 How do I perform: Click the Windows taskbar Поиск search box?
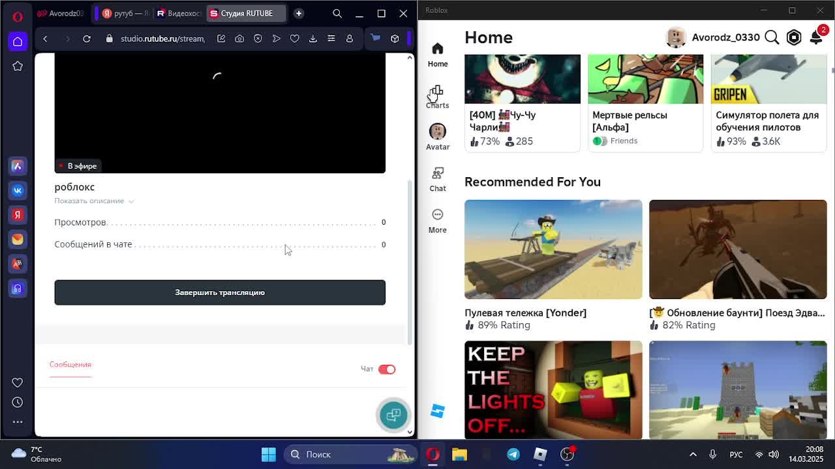pyautogui.click(x=350, y=454)
